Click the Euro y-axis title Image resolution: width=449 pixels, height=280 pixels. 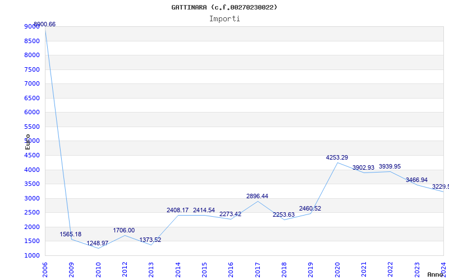[28, 142]
